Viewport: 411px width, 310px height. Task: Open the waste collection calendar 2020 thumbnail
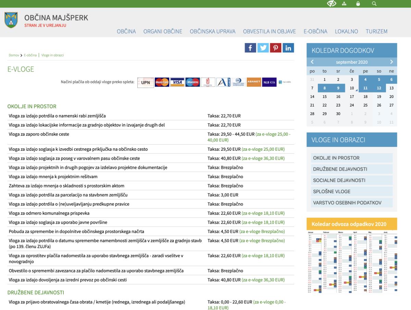352,262
